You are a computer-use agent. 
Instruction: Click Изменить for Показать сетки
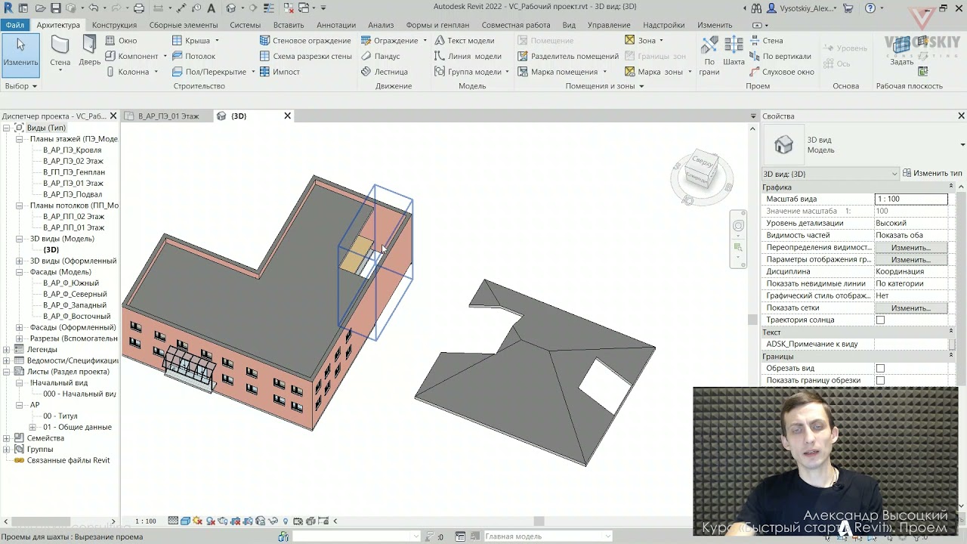pyautogui.click(x=910, y=308)
